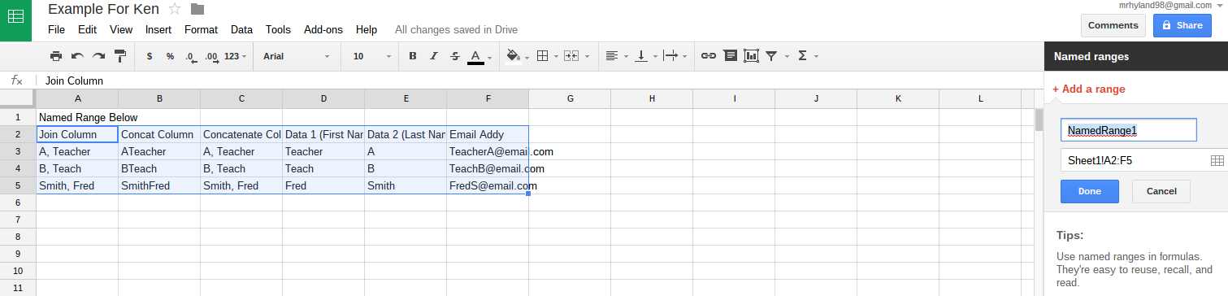Click the Functions sigma icon

[x=802, y=56]
